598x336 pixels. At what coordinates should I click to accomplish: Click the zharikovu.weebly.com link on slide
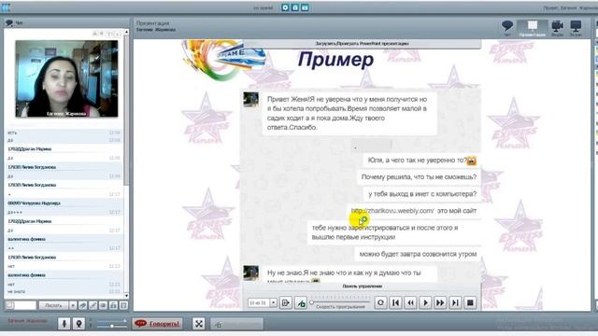coord(392,211)
